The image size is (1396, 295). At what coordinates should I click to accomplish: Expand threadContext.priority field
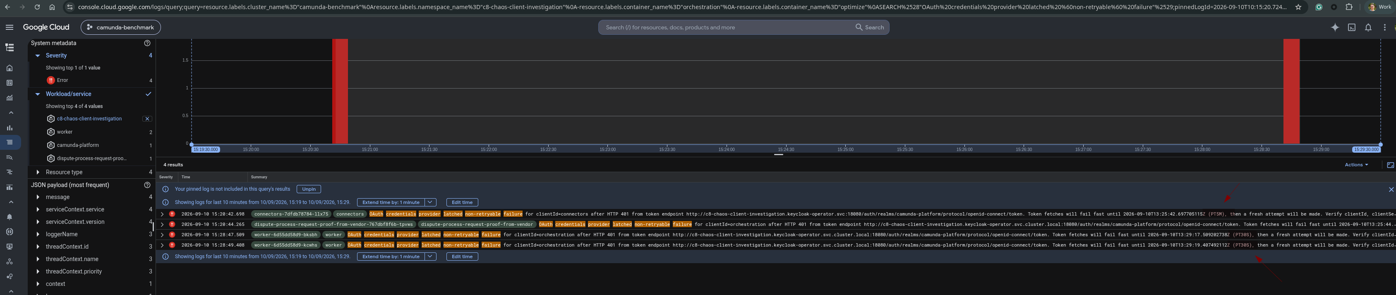click(37, 272)
